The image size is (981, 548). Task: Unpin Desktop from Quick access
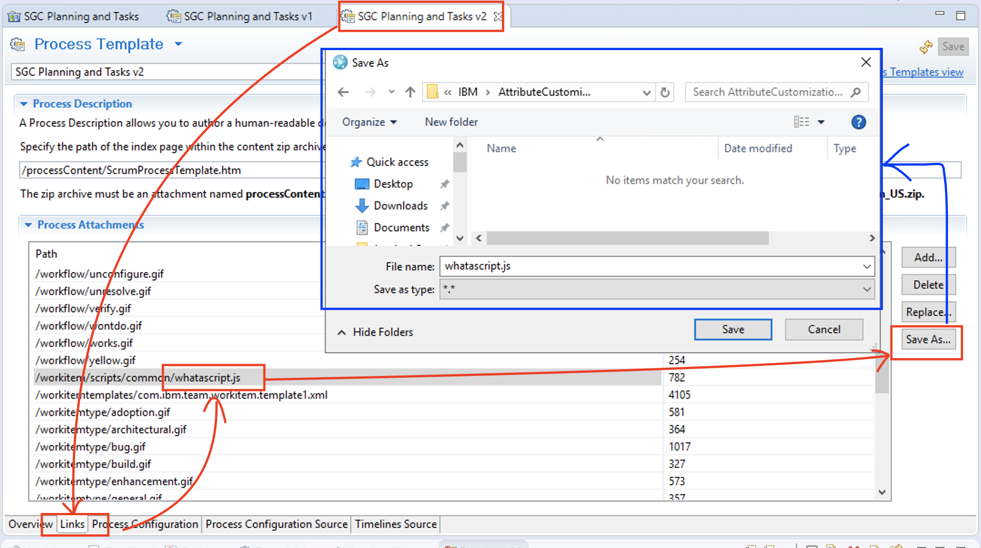(x=444, y=183)
